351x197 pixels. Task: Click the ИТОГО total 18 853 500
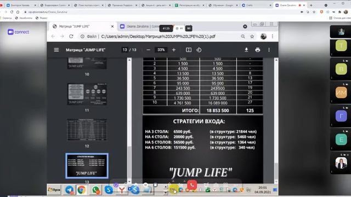pyautogui.click(x=218, y=111)
